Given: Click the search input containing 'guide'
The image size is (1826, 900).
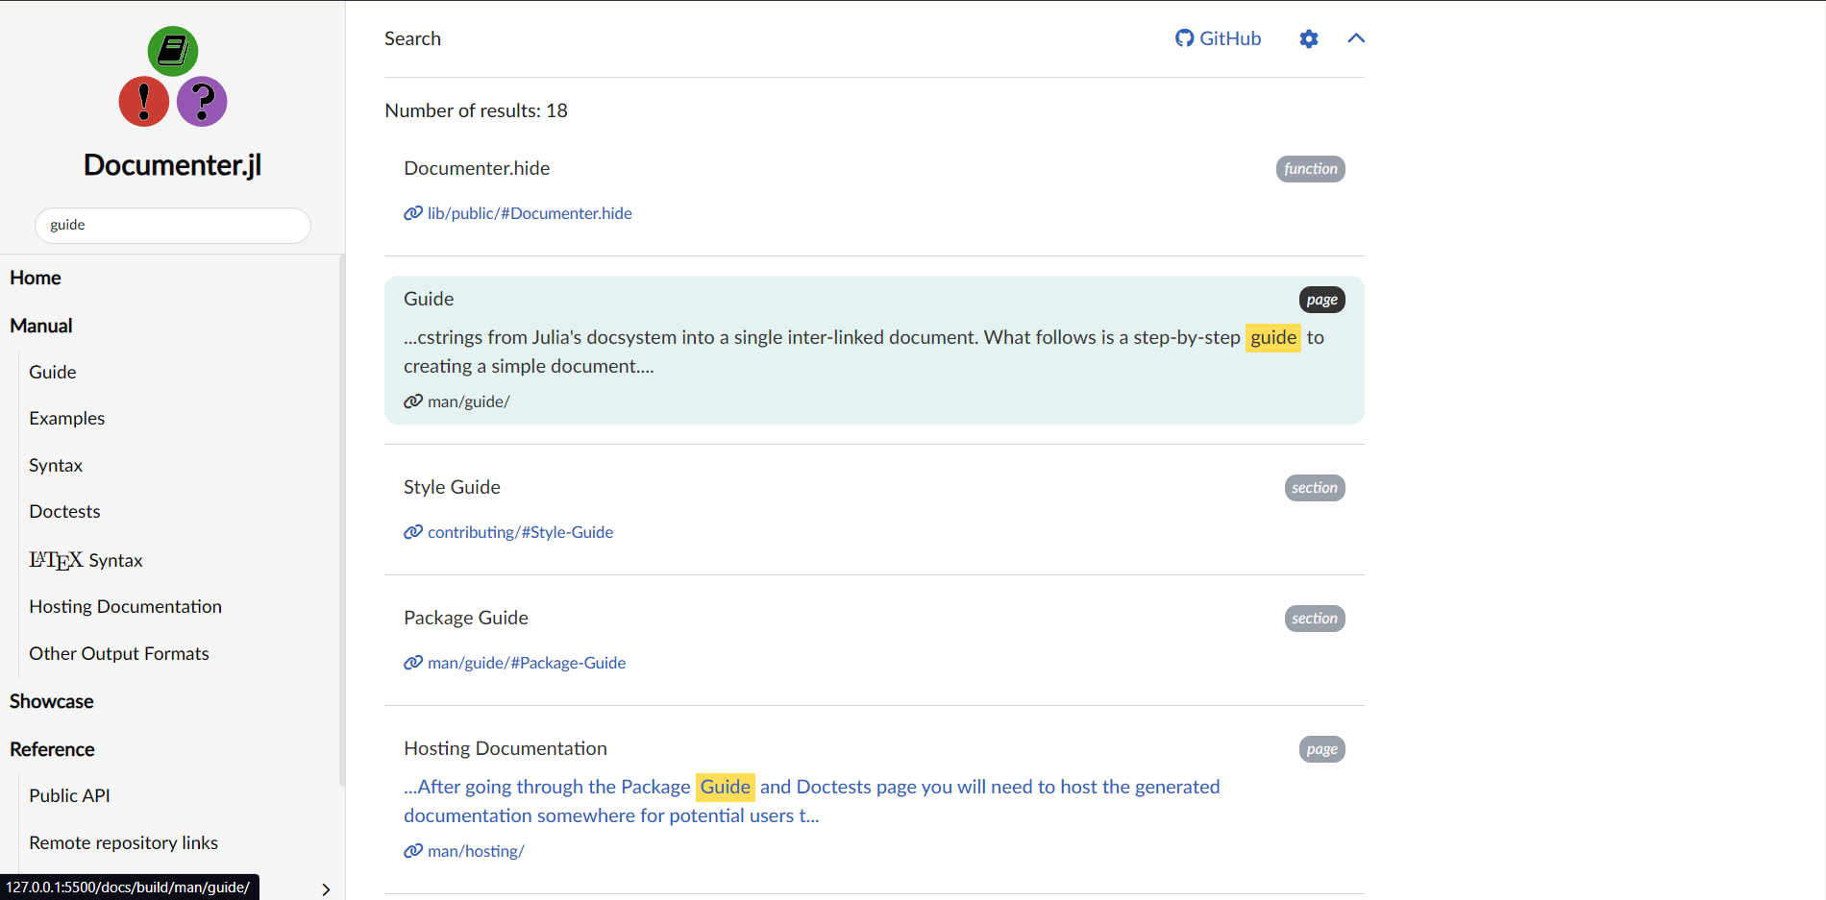Looking at the screenshot, I should (x=172, y=225).
